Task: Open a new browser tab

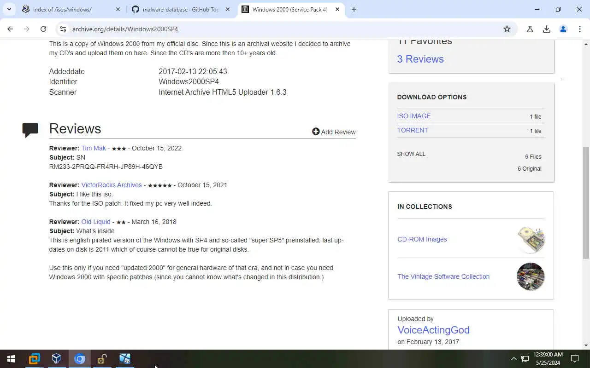Action: [x=354, y=9]
